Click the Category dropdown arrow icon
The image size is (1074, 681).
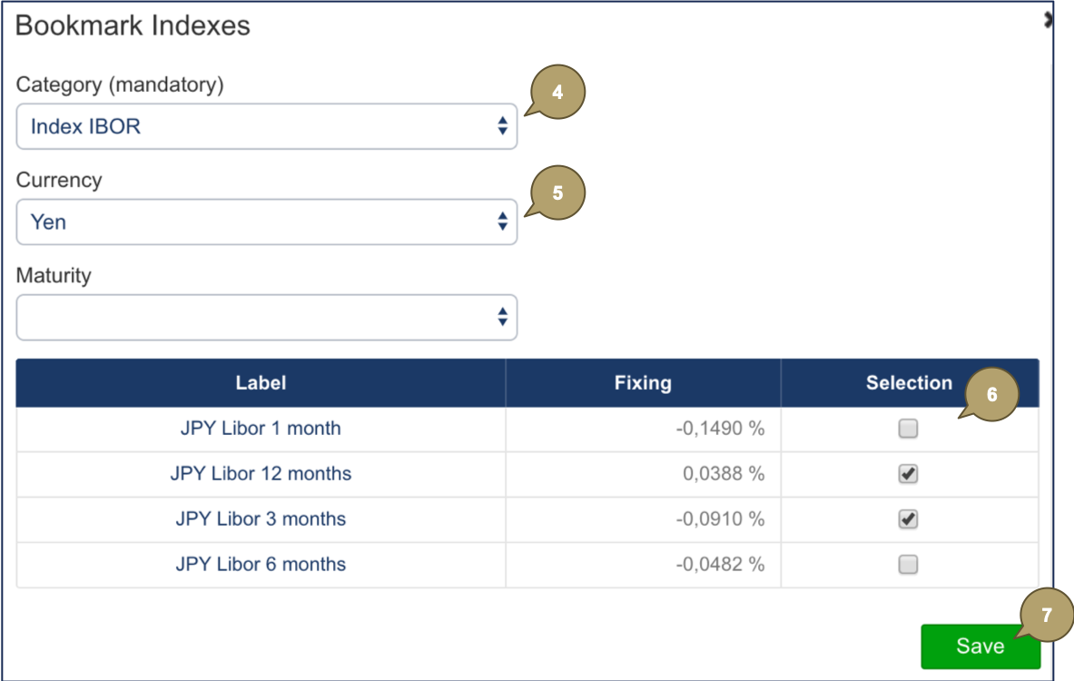click(502, 126)
